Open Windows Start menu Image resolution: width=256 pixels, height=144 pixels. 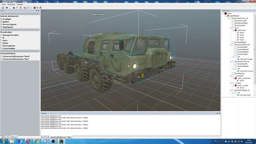pos(4,141)
